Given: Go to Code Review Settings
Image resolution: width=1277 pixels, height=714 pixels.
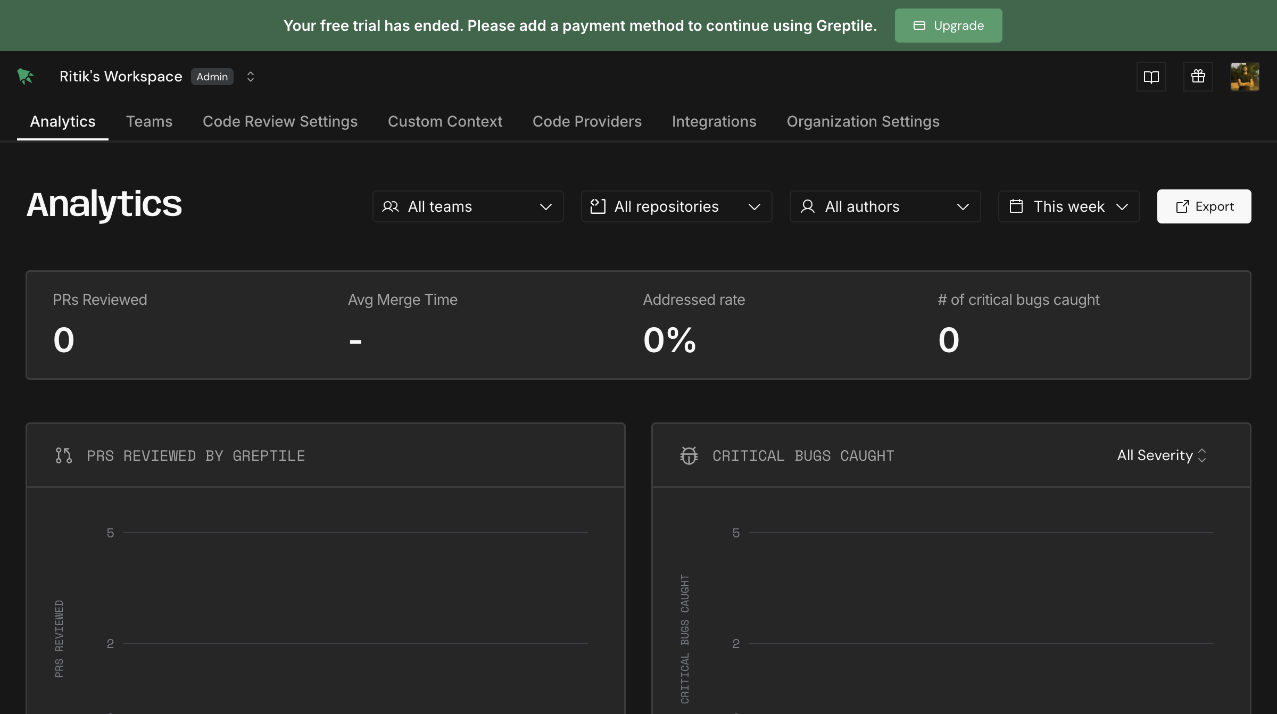Looking at the screenshot, I should coord(280,121).
